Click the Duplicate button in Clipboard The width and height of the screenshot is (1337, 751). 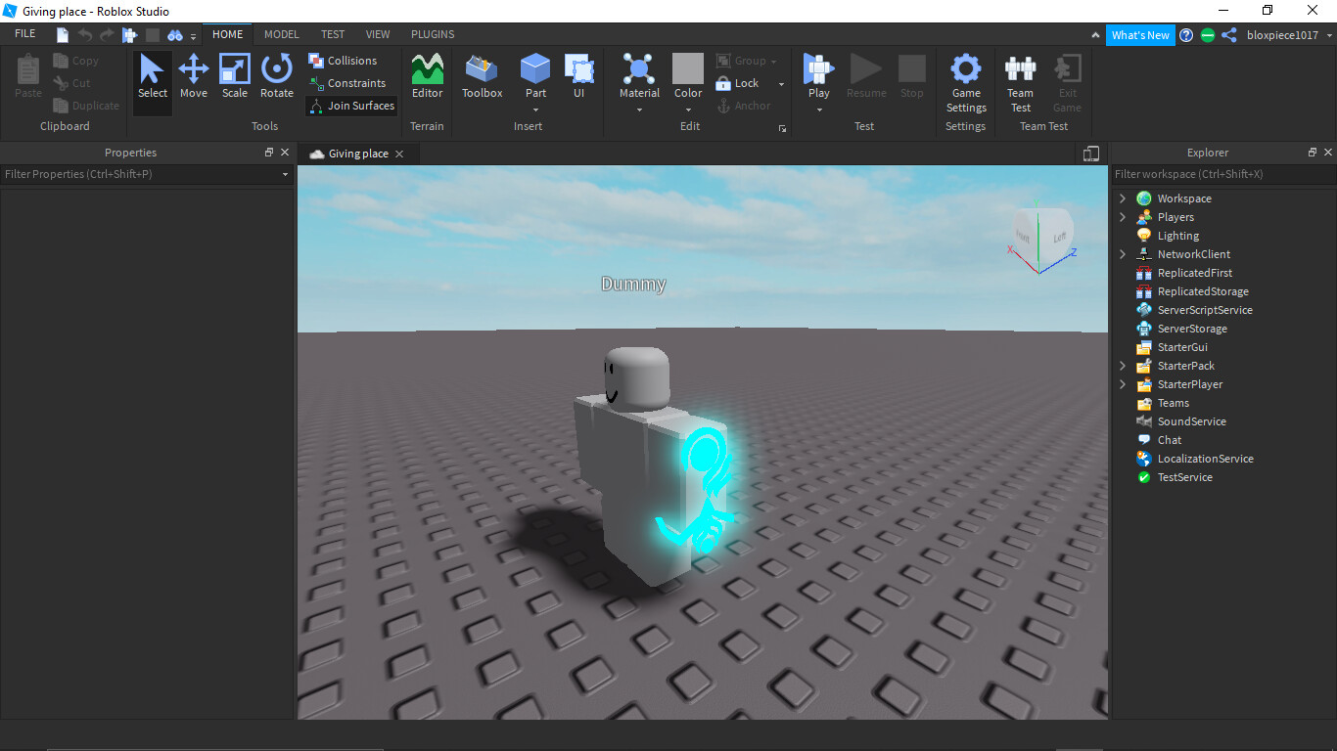click(86, 106)
